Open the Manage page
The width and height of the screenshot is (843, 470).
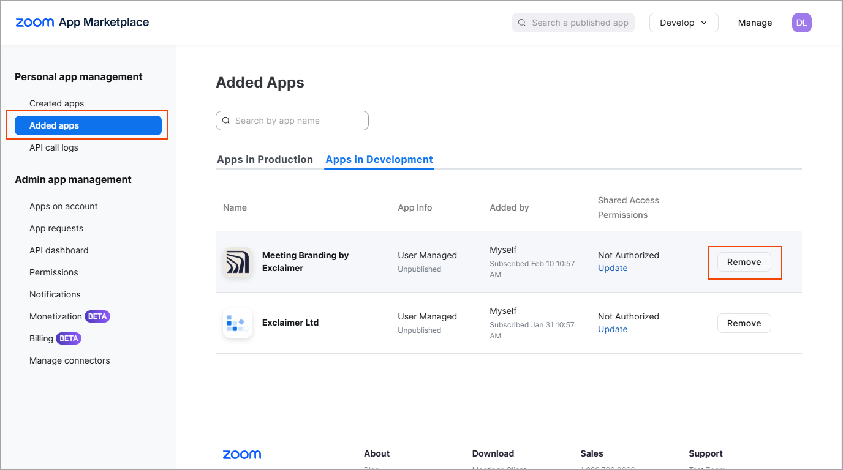(755, 22)
